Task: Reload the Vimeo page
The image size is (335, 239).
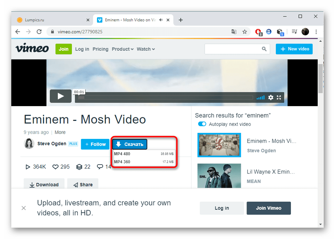Action: coord(39,32)
